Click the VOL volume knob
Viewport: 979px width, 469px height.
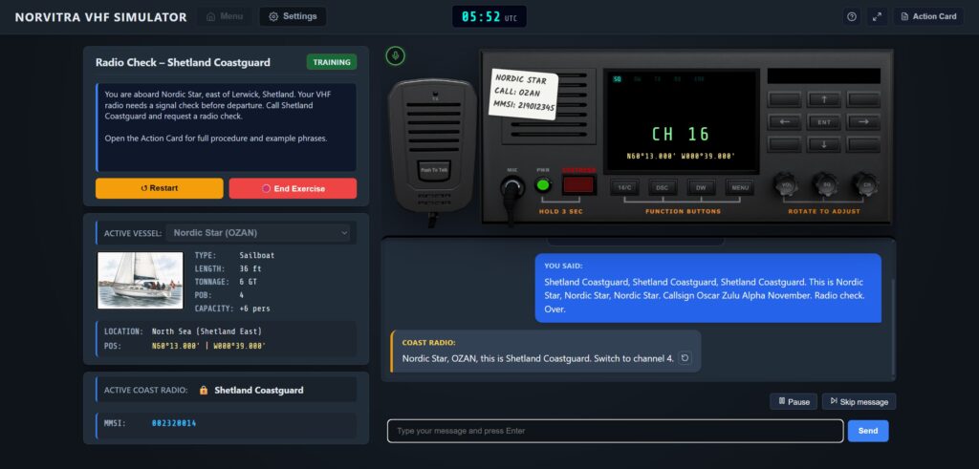(x=786, y=185)
